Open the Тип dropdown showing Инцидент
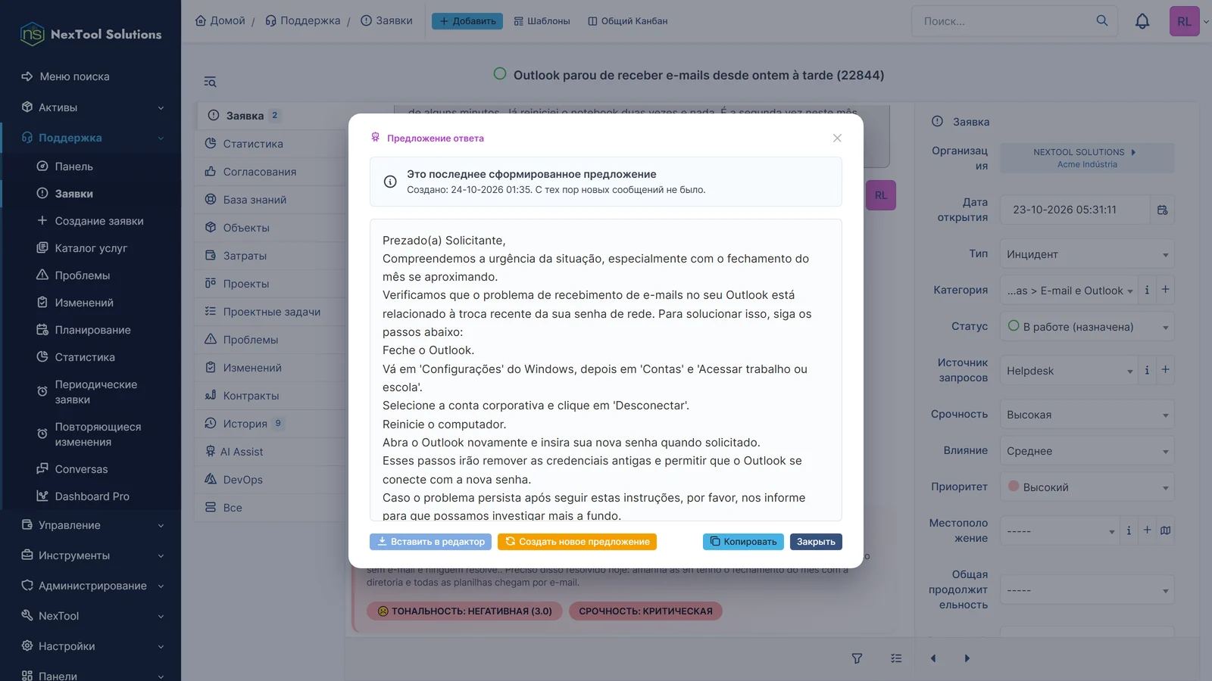 coord(1087,254)
